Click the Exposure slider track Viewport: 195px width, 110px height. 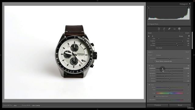pyautogui.click(x=169, y=68)
